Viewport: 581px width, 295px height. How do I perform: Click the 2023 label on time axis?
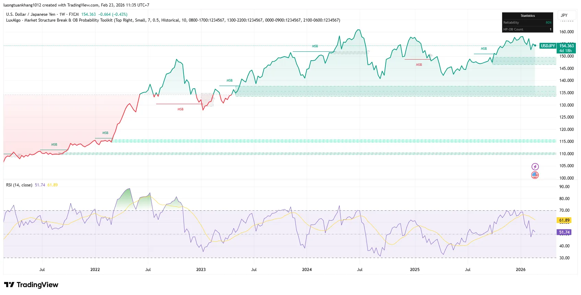(x=201, y=270)
